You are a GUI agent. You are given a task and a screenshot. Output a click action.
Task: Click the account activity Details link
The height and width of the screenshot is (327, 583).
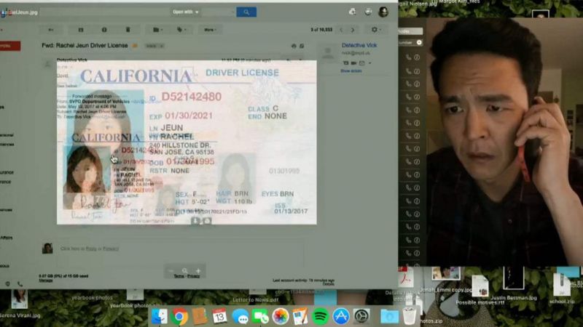(x=329, y=284)
